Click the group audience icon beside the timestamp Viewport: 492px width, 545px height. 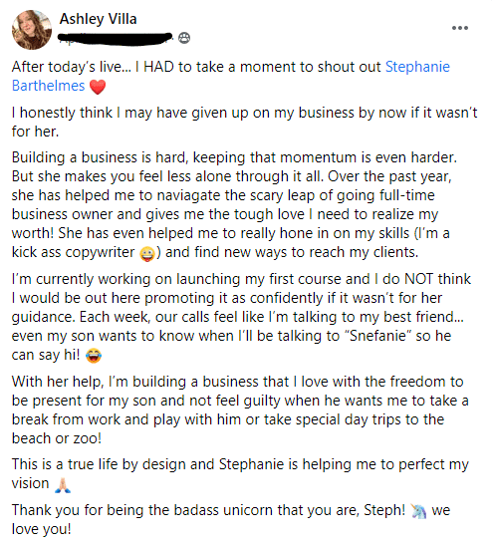tap(184, 38)
